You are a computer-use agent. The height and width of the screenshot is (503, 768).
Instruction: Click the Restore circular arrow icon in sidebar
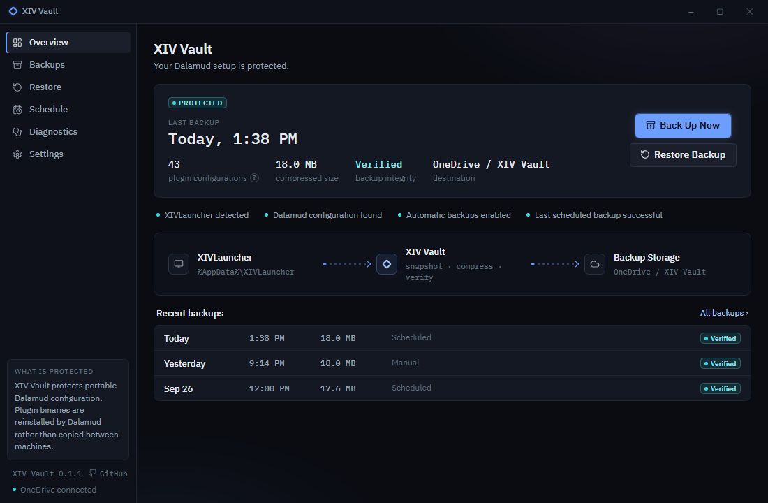(x=17, y=87)
